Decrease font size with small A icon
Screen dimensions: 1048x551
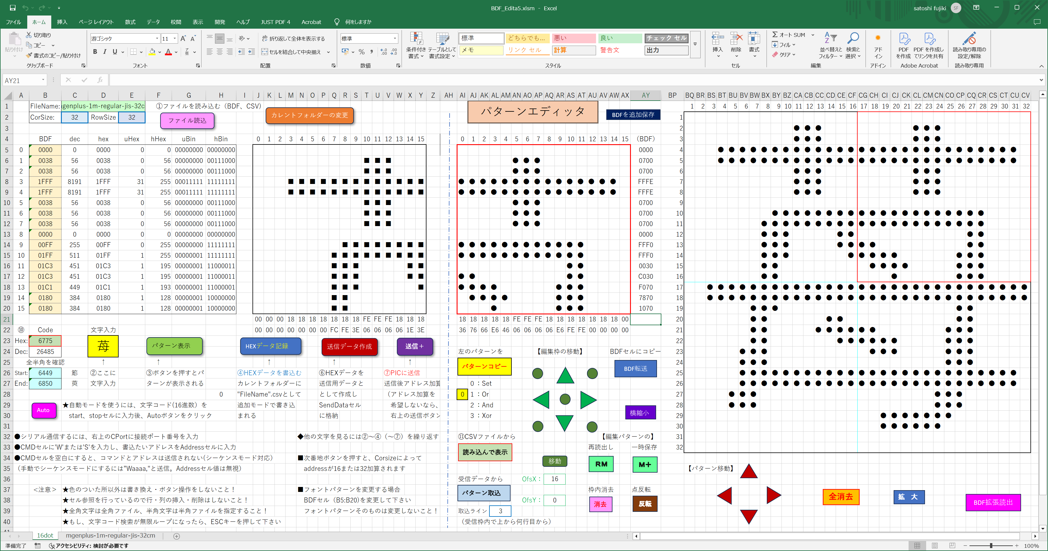coord(193,39)
